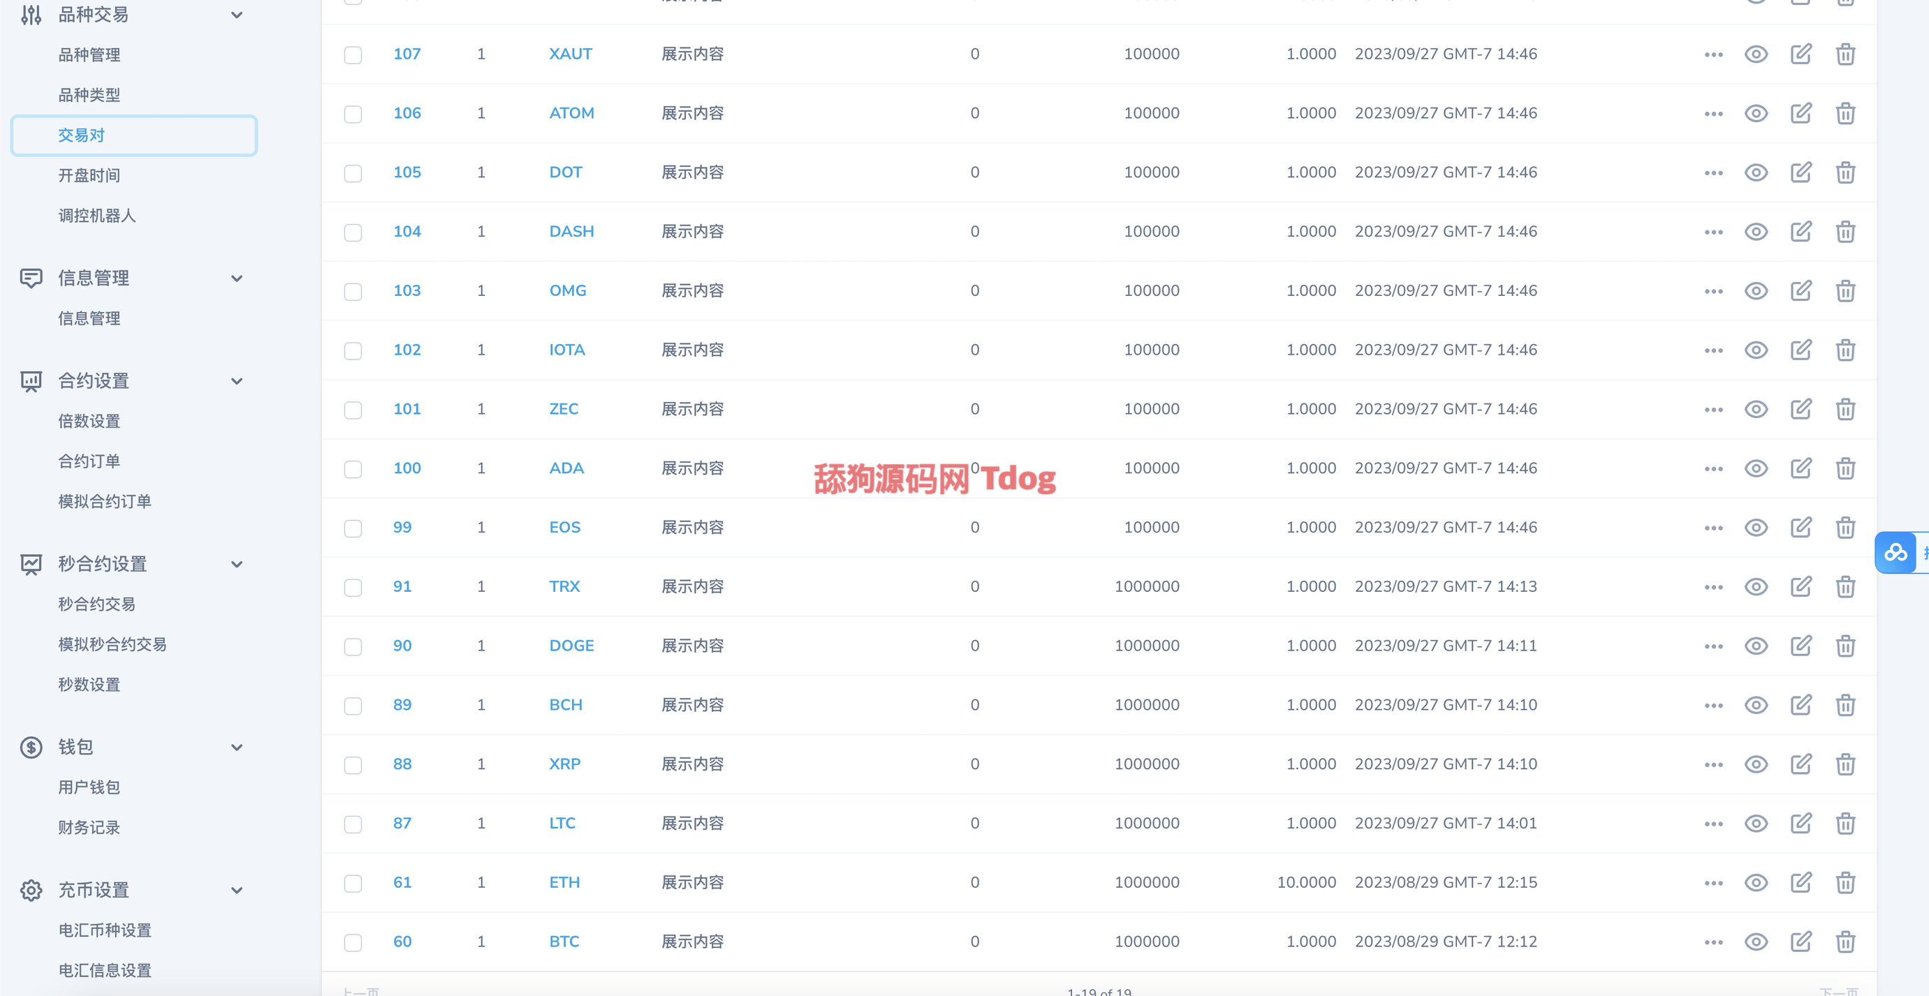Open three-dot menu for TRX row
The width and height of the screenshot is (1929, 996).
pos(1713,588)
